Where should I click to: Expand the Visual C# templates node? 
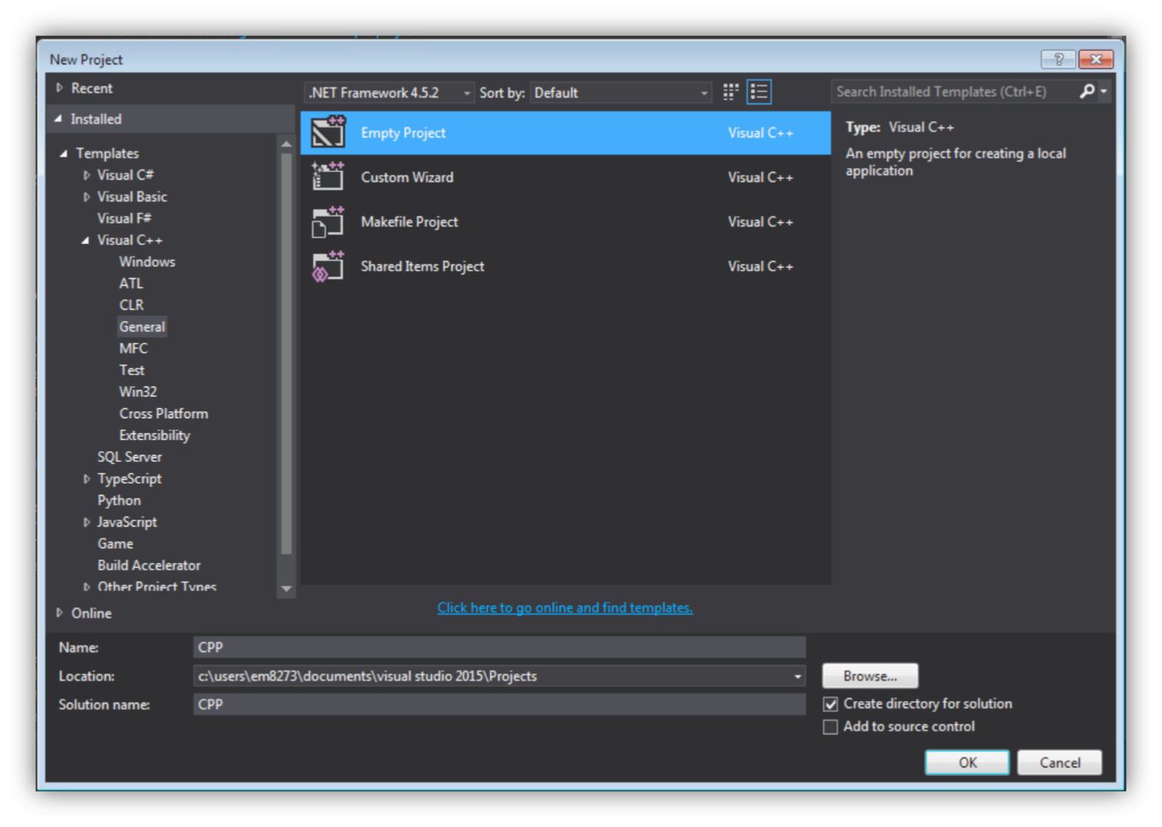point(86,175)
